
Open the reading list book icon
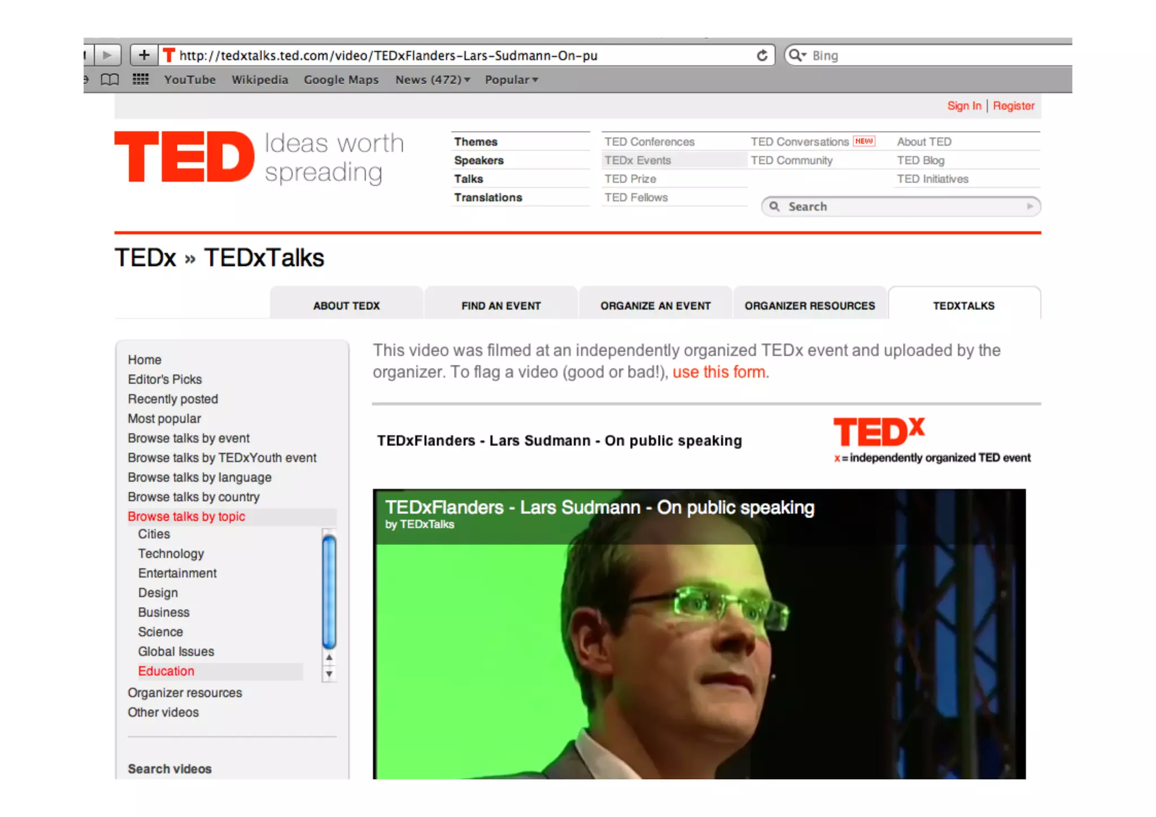[110, 80]
